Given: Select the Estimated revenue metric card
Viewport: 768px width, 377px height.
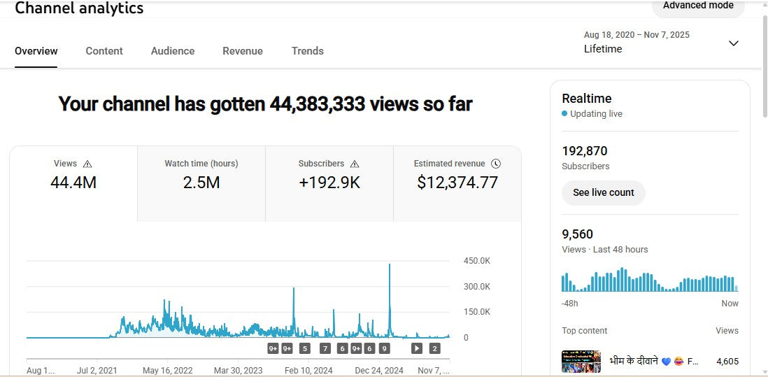Looking at the screenshot, I should coord(457,183).
